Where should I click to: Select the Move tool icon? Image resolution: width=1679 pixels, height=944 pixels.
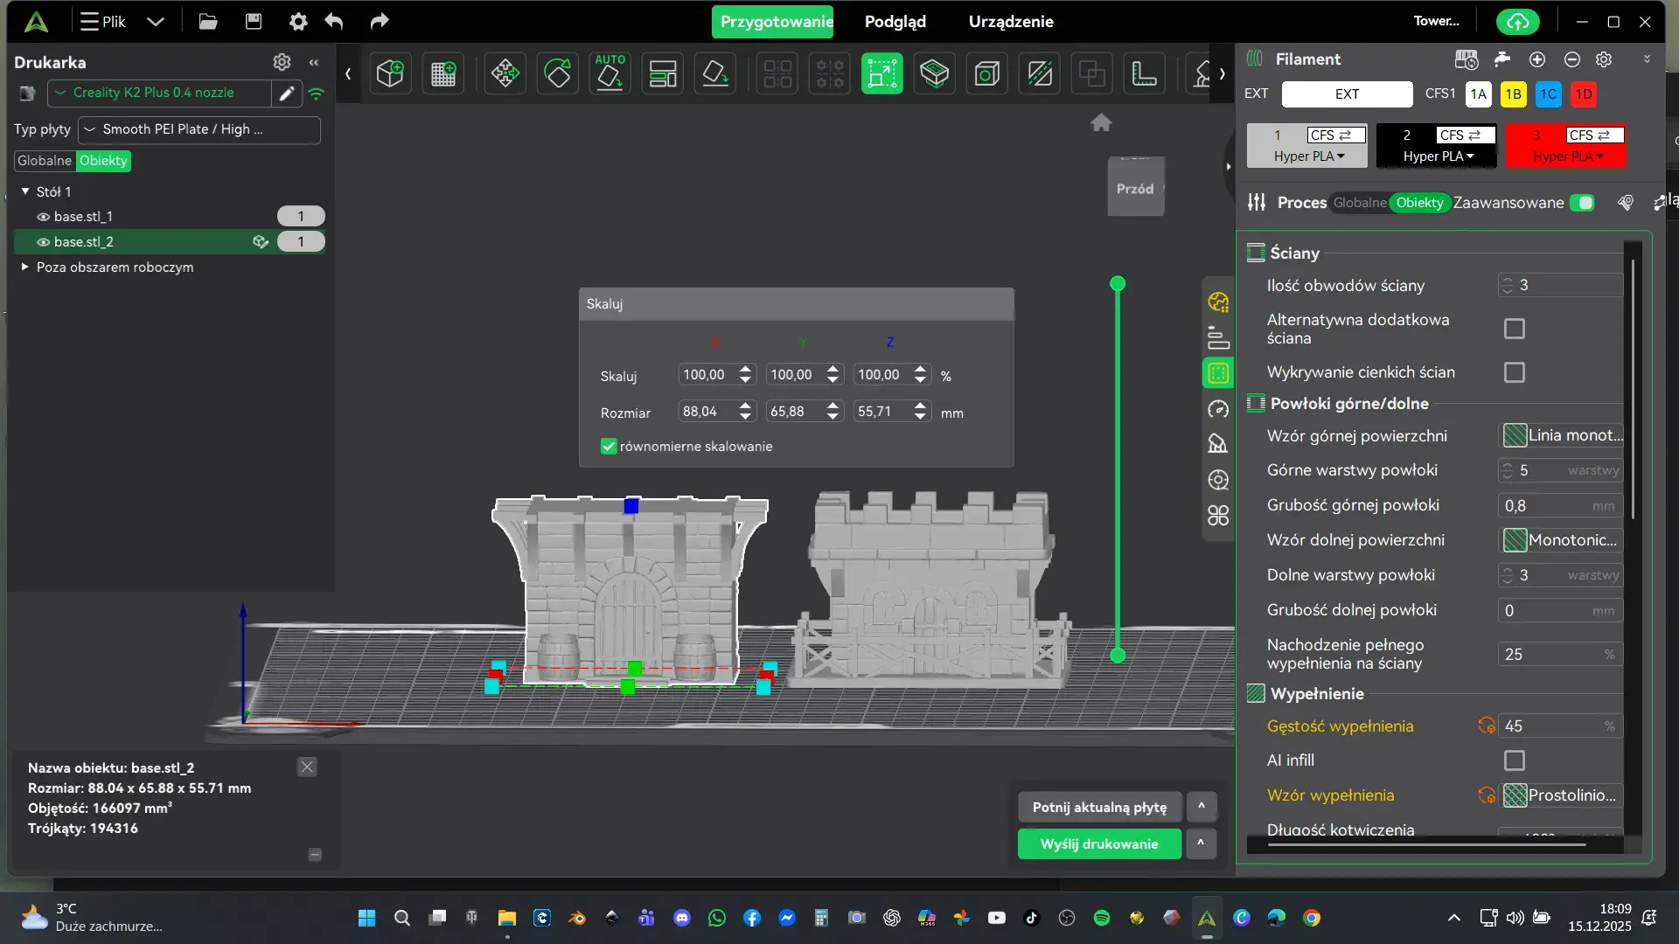(505, 73)
